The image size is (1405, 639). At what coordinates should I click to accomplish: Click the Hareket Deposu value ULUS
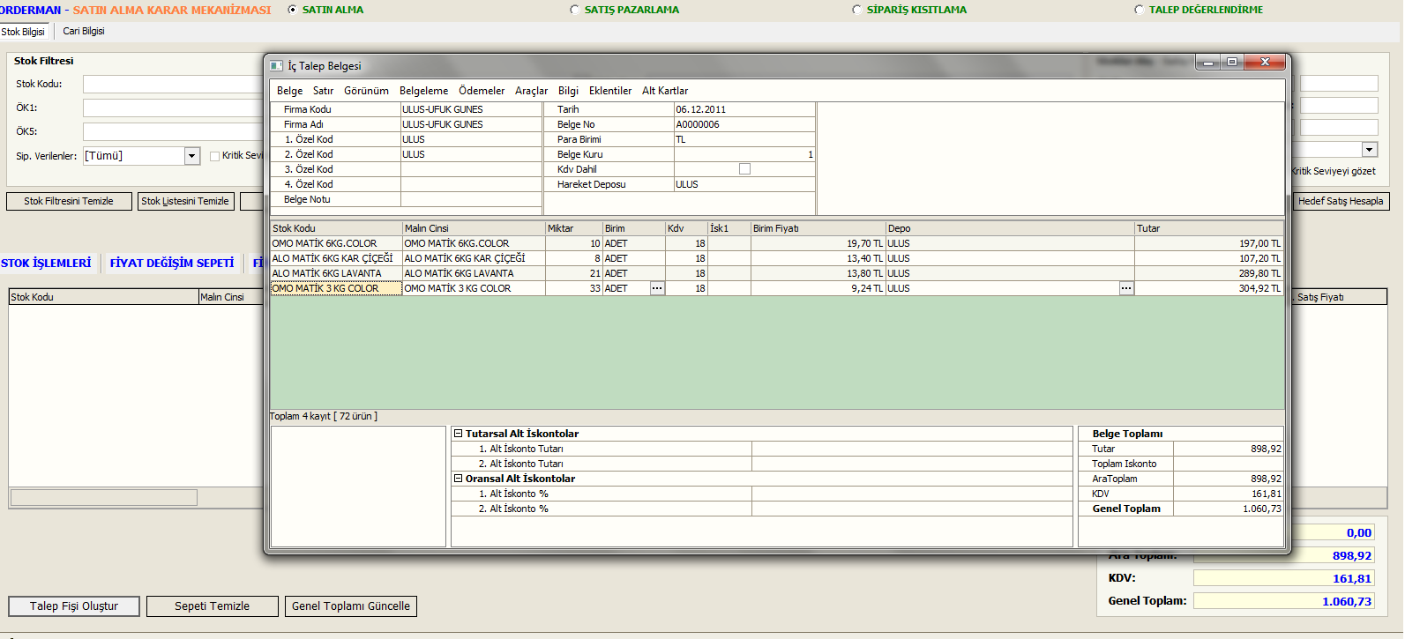point(744,184)
